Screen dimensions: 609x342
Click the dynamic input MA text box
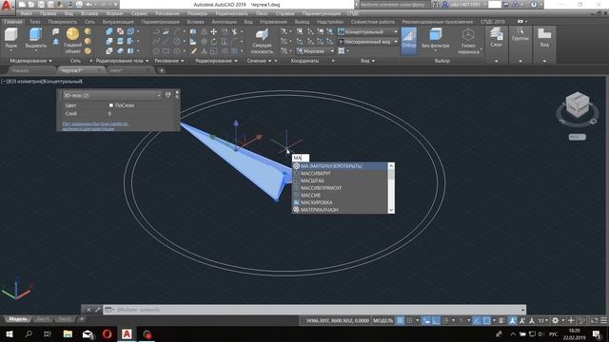coord(301,158)
